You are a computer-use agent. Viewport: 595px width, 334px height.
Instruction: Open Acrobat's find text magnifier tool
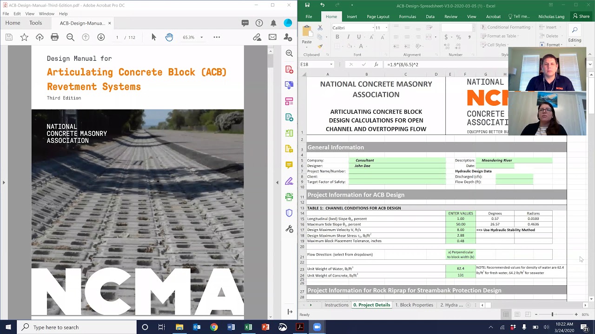(70, 37)
